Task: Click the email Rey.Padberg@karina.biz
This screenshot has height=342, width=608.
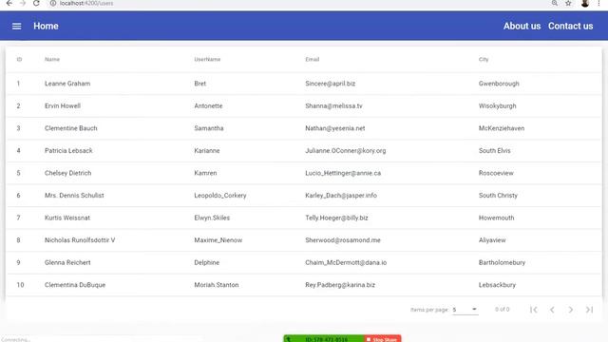Action: click(340, 285)
